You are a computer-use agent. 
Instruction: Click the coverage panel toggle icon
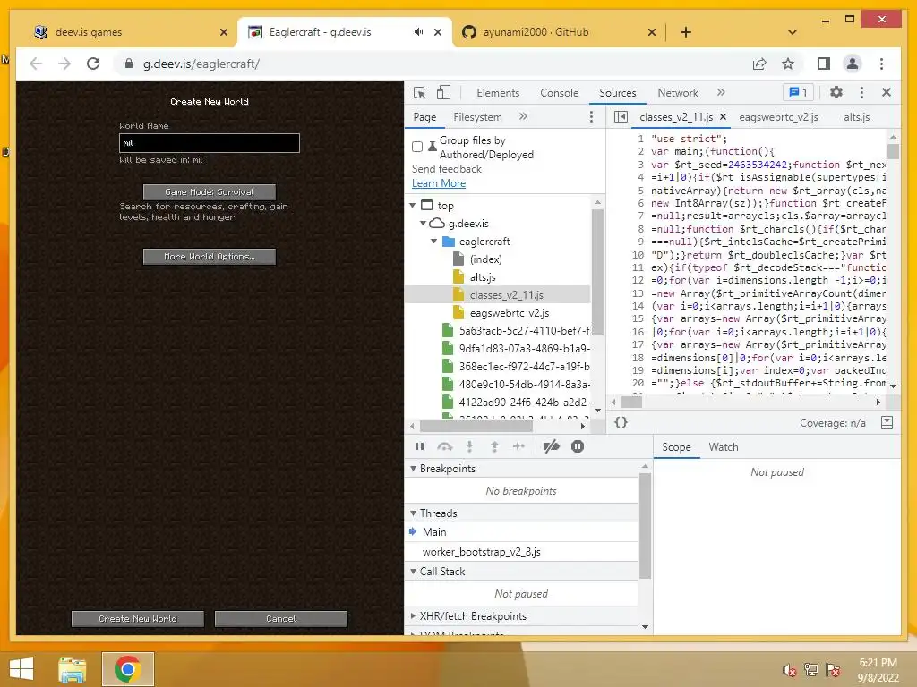pos(887,422)
